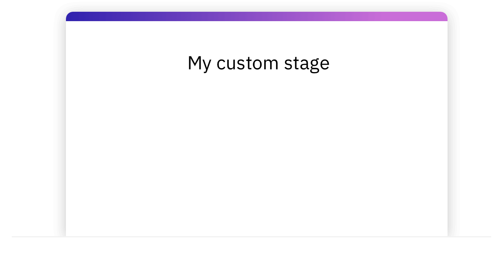Click the white card's empty body area
Image resolution: width=497 pixels, height=255 pixels.
[257, 157]
